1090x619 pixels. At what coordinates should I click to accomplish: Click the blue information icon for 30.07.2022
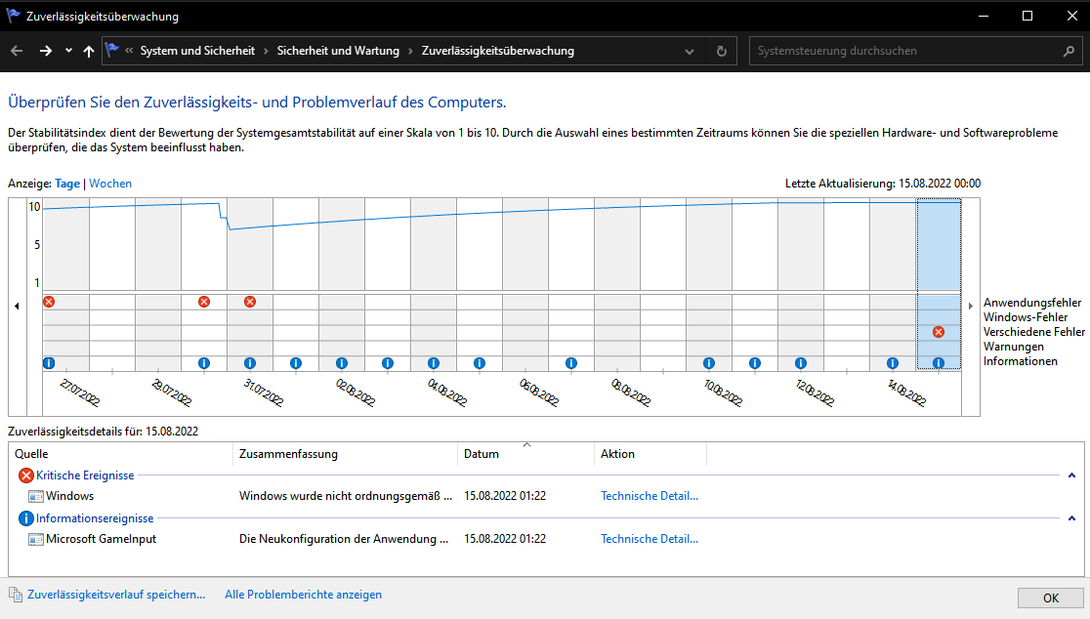tap(204, 362)
